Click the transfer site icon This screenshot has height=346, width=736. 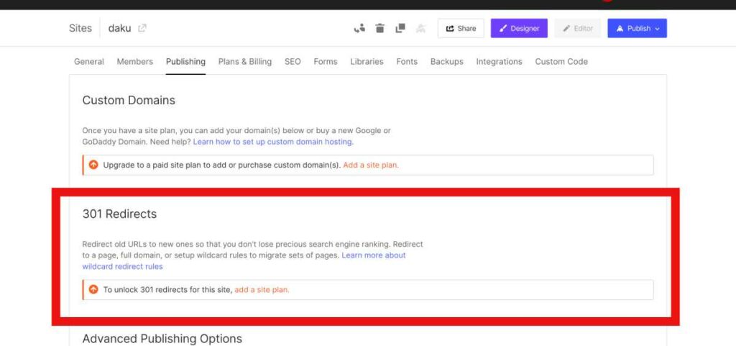click(x=360, y=28)
